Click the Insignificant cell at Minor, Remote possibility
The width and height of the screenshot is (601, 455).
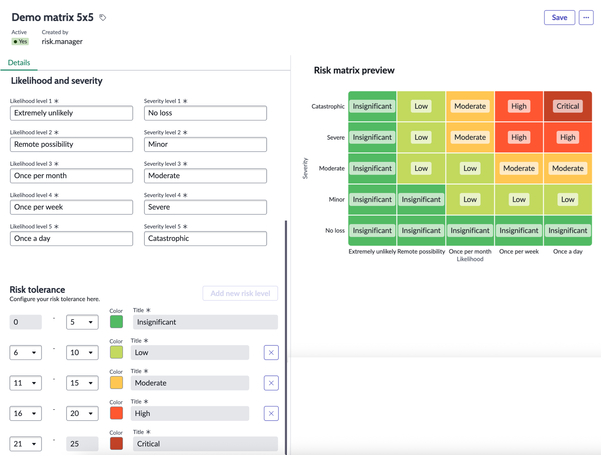tap(421, 199)
